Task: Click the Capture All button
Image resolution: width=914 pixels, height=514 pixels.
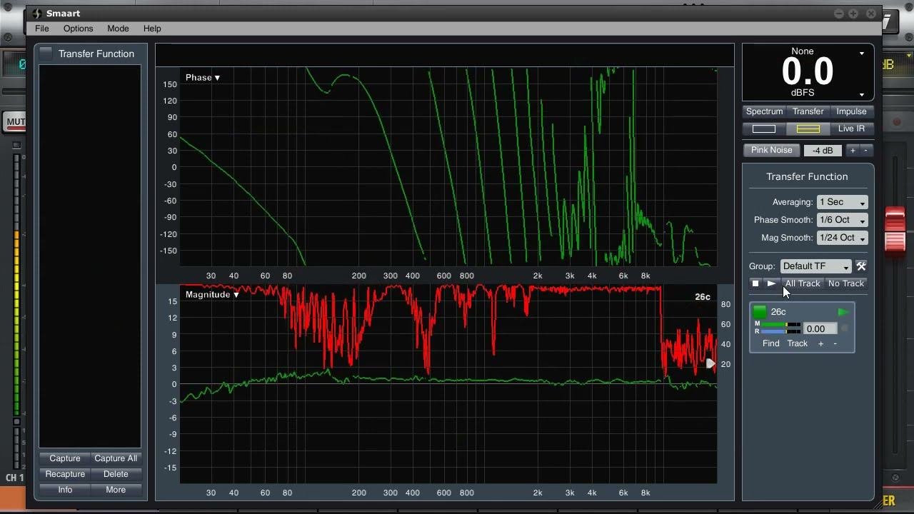Action: click(x=116, y=458)
